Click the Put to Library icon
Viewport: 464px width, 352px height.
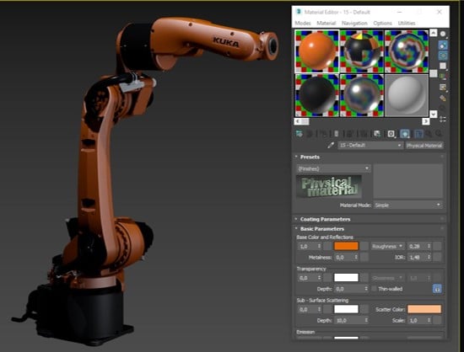tap(377, 134)
